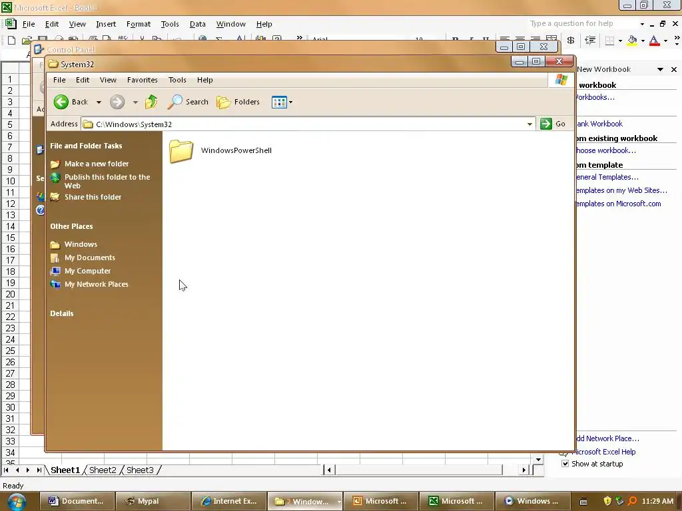Screen dimensions: 682x511
Task: Expand the Excel toolbar options chevron
Action: click(677, 41)
